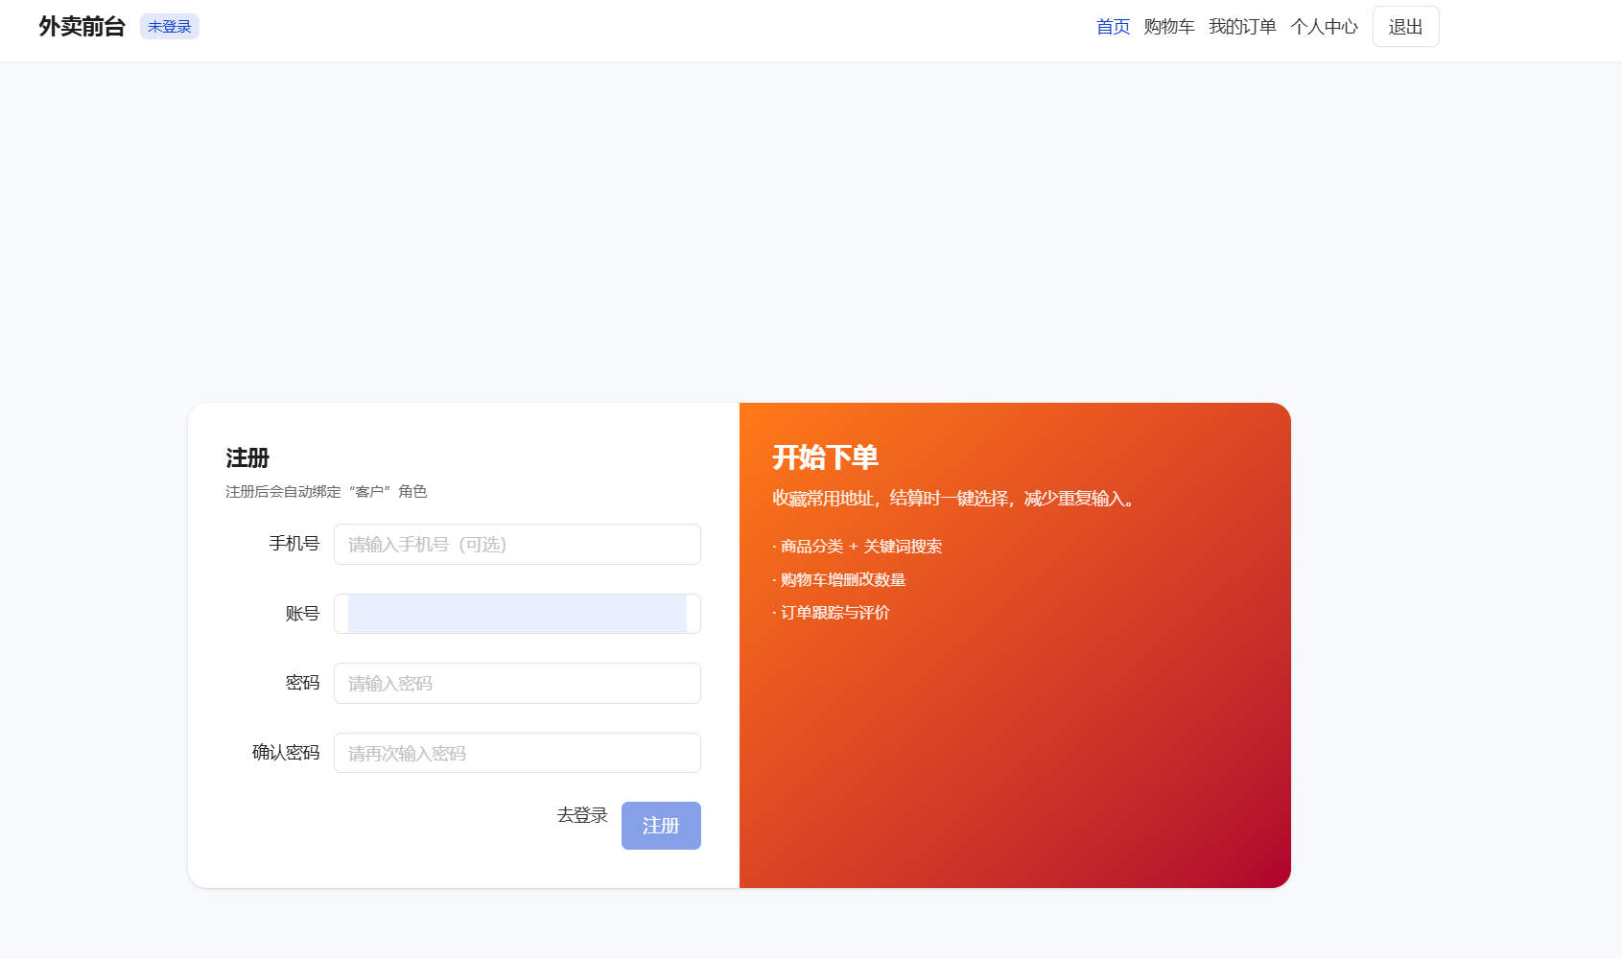Click into the 账号 input field
Screen dimensions: 1622x959
pos(517,614)
